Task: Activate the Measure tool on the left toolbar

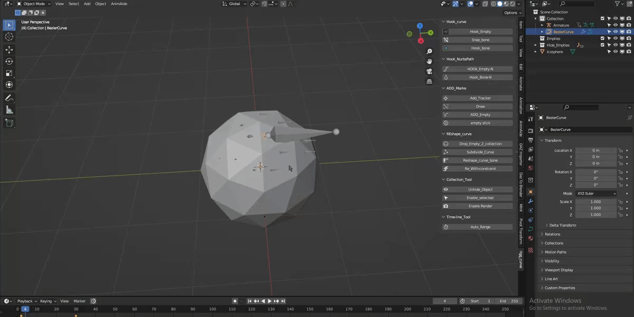Action: (x=8, y=110)
